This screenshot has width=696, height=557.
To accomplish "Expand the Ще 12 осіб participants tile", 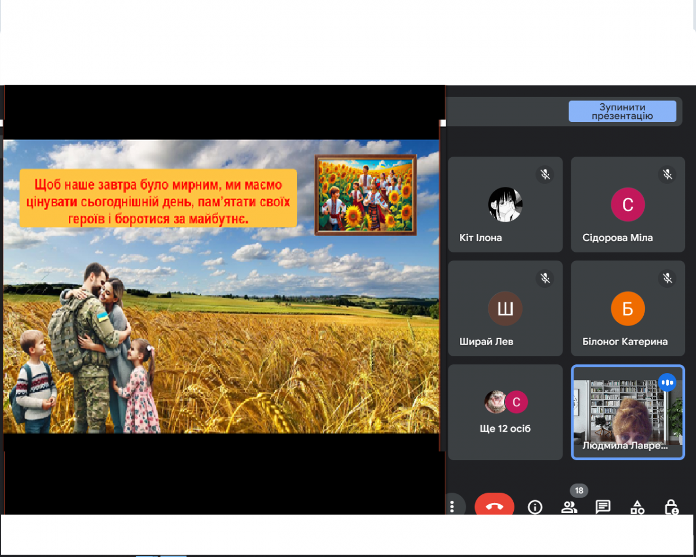I will (505, 412).
